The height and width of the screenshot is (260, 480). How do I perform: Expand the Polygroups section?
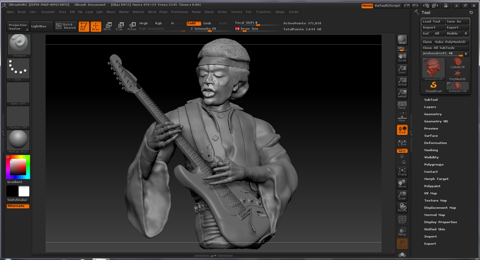pos(433,164)
